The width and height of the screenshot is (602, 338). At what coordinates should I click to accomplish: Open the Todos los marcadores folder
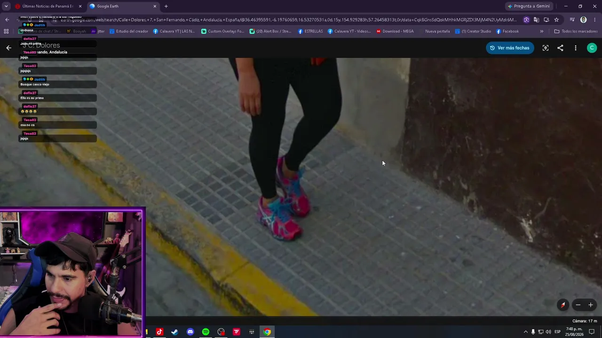(x=576, y=31)
